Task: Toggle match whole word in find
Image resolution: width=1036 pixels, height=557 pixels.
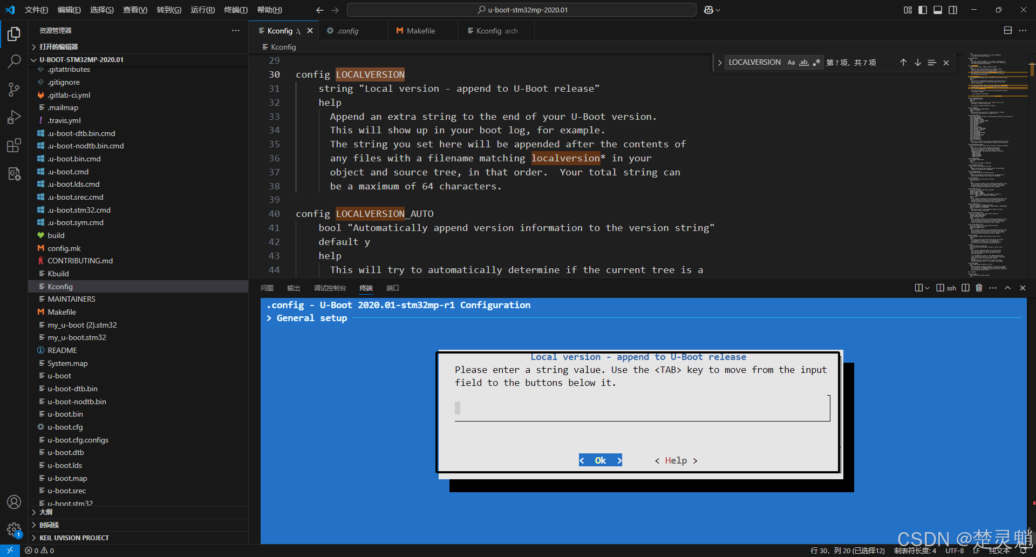Action: (x=804, y=63)
